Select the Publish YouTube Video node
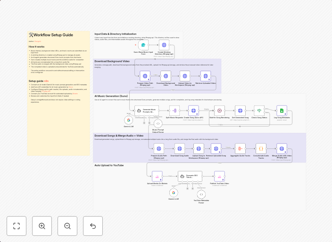The height and width of the screenshot is (242, 332). pos(219,176)
